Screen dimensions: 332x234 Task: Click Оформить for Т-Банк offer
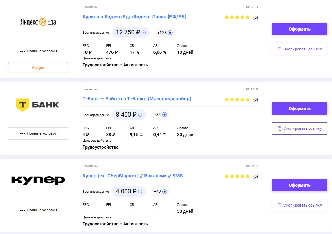click(x=300, y=108)
